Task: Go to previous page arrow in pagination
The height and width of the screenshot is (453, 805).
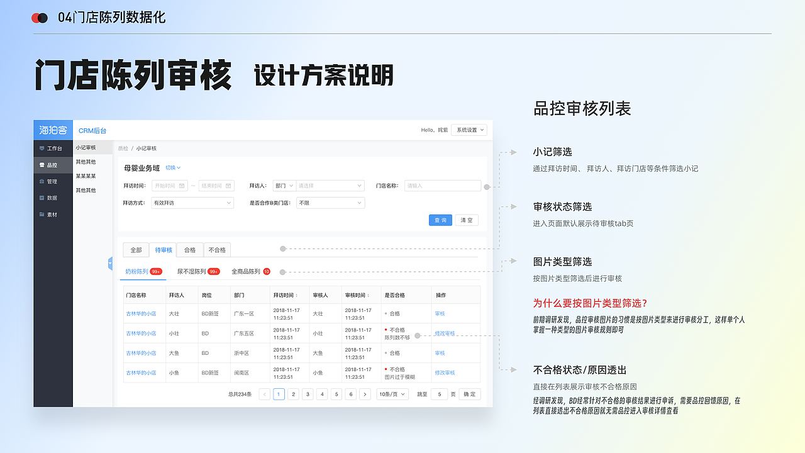Action: tap(264, 394)
